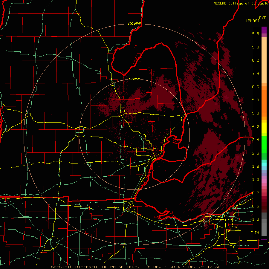Click the DKD legend unit label
The height and width of the screenshot is (269, 269).
click(x=263, y=18)
